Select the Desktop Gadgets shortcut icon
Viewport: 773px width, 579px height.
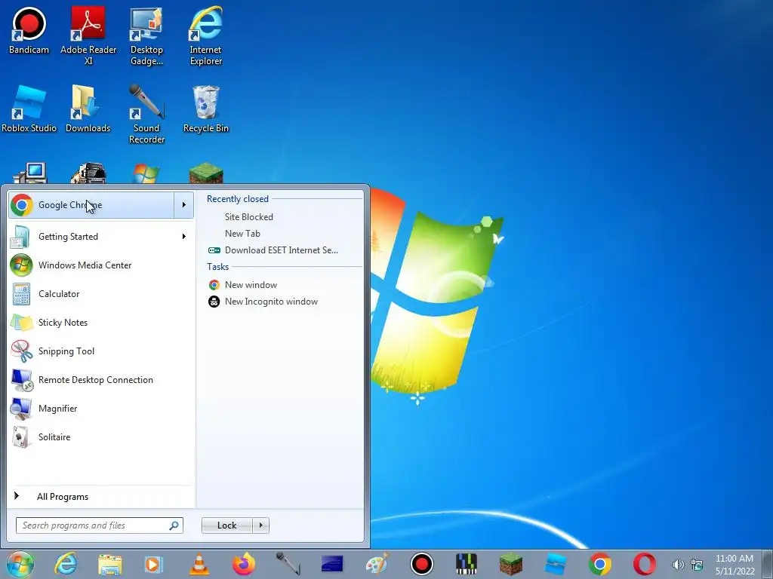pyautogui.click(x=146, y=35)
